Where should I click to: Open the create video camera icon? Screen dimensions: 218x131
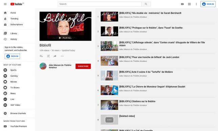tap(182, 4)
